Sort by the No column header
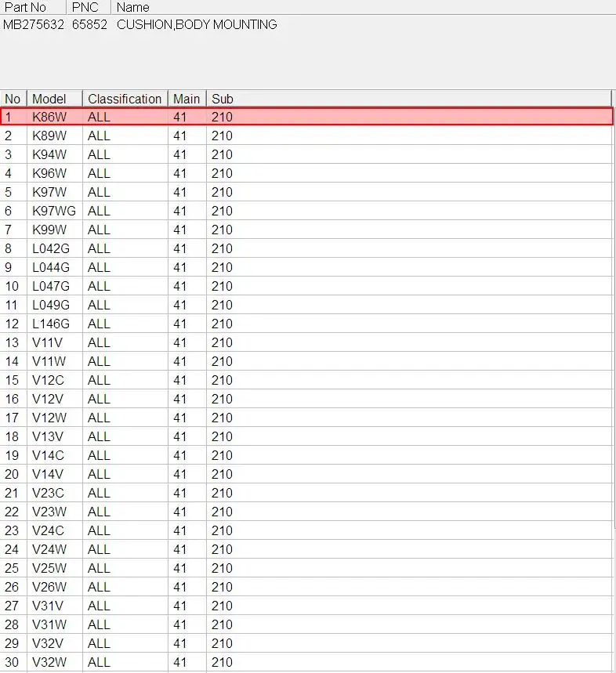This screenshot has height=673, width=616. 13,99
